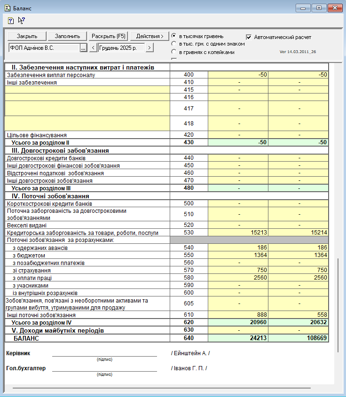The height and width of the screenshot is (397, 346).
Task: Click the БАЛАНС total cell 108669
Action: click(298, 338)
